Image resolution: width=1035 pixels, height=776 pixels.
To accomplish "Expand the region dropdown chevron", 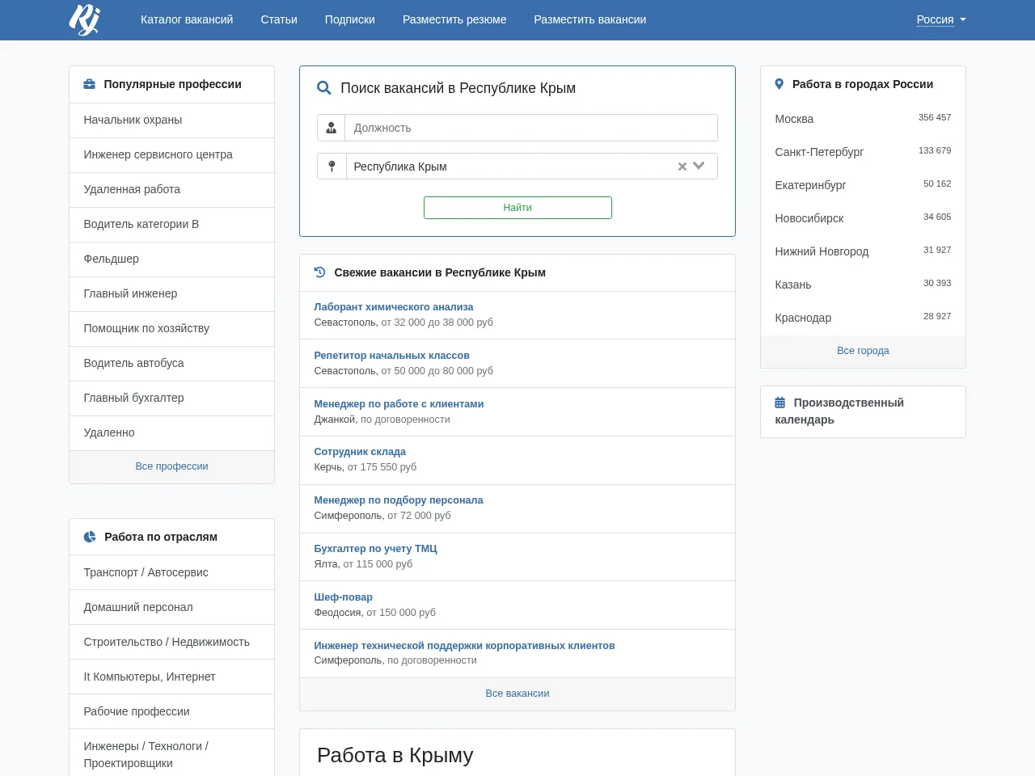I will pyautogui.click(x=699, y=166).
